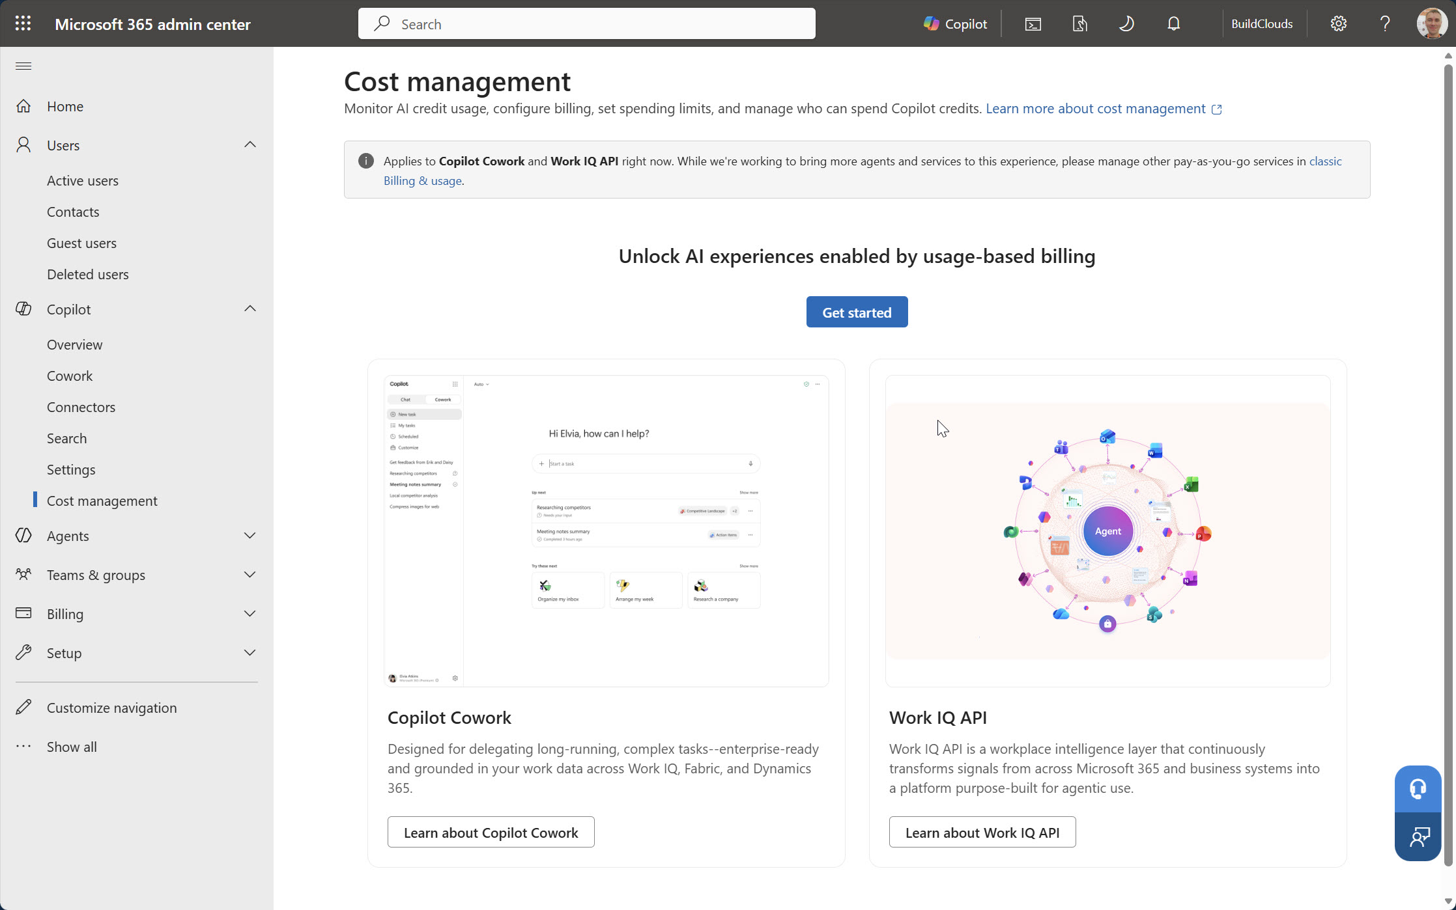1456x910 pixels.
Task: Open the Search item under Copilot
Action: (66, 438)
